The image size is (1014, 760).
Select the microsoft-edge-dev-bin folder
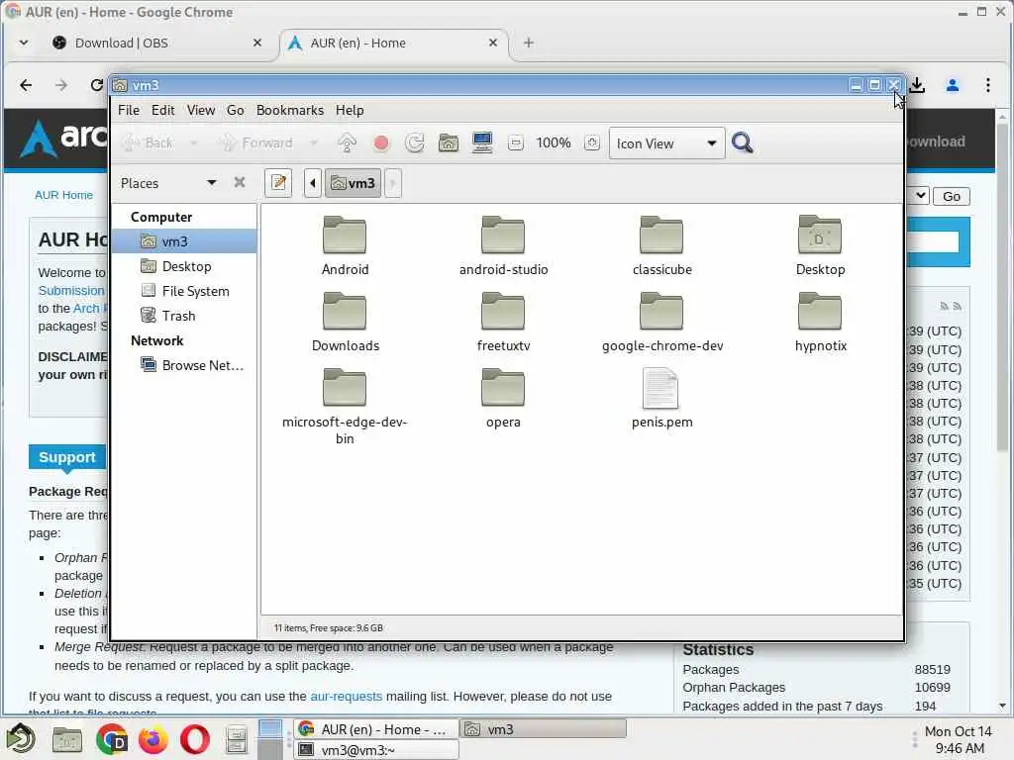(x=345, y=407)
